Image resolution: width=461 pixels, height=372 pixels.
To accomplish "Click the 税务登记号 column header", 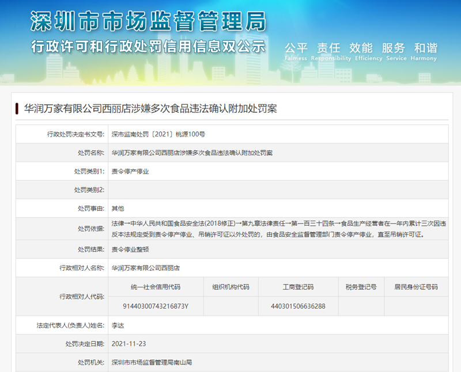I will 361,287.
